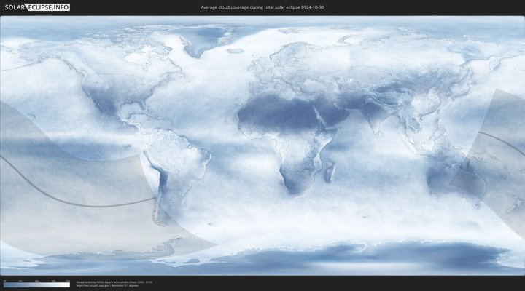This screenshot has width=525, height=291.
Task: Click the cloud coverage color scale bar
Action: (x=37, y=285)
